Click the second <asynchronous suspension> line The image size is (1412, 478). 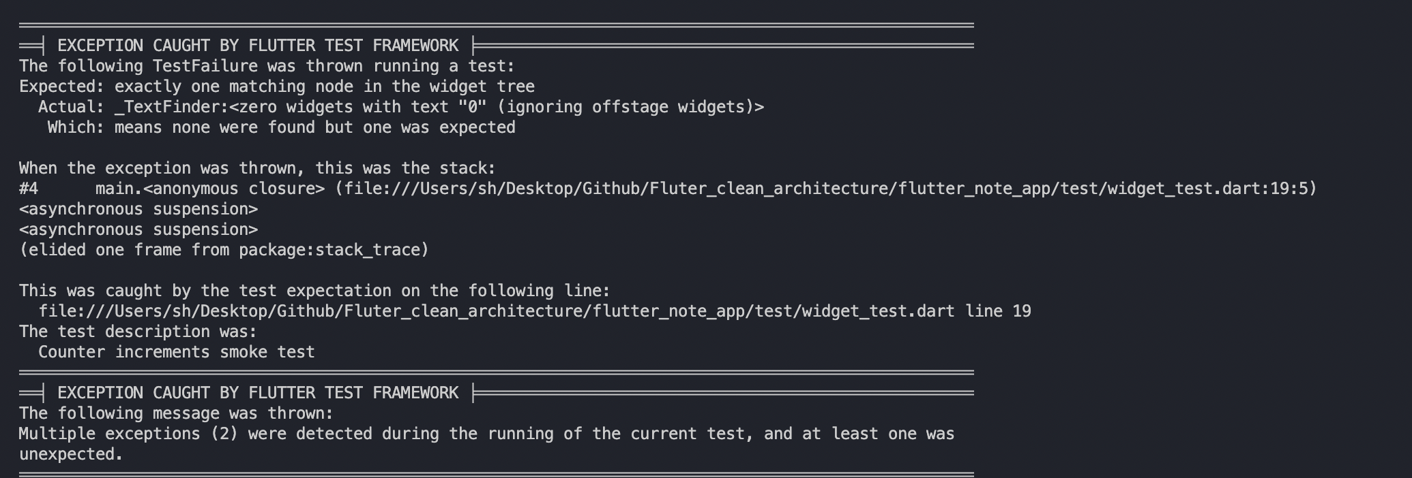click(138, 229)
